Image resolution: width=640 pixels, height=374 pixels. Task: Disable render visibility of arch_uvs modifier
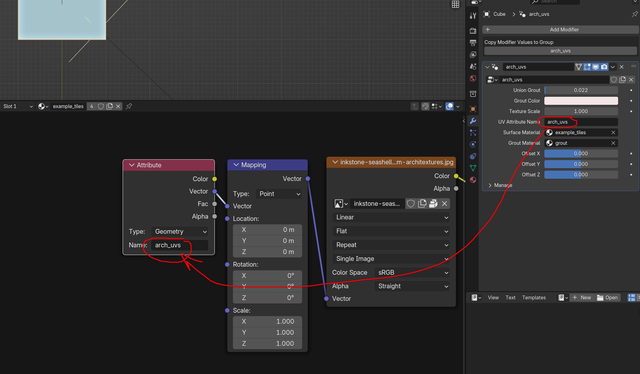pyautogui.click(x=604, y=67)
